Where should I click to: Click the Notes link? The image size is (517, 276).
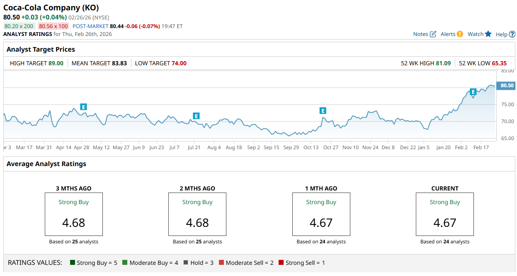(420, 34)
